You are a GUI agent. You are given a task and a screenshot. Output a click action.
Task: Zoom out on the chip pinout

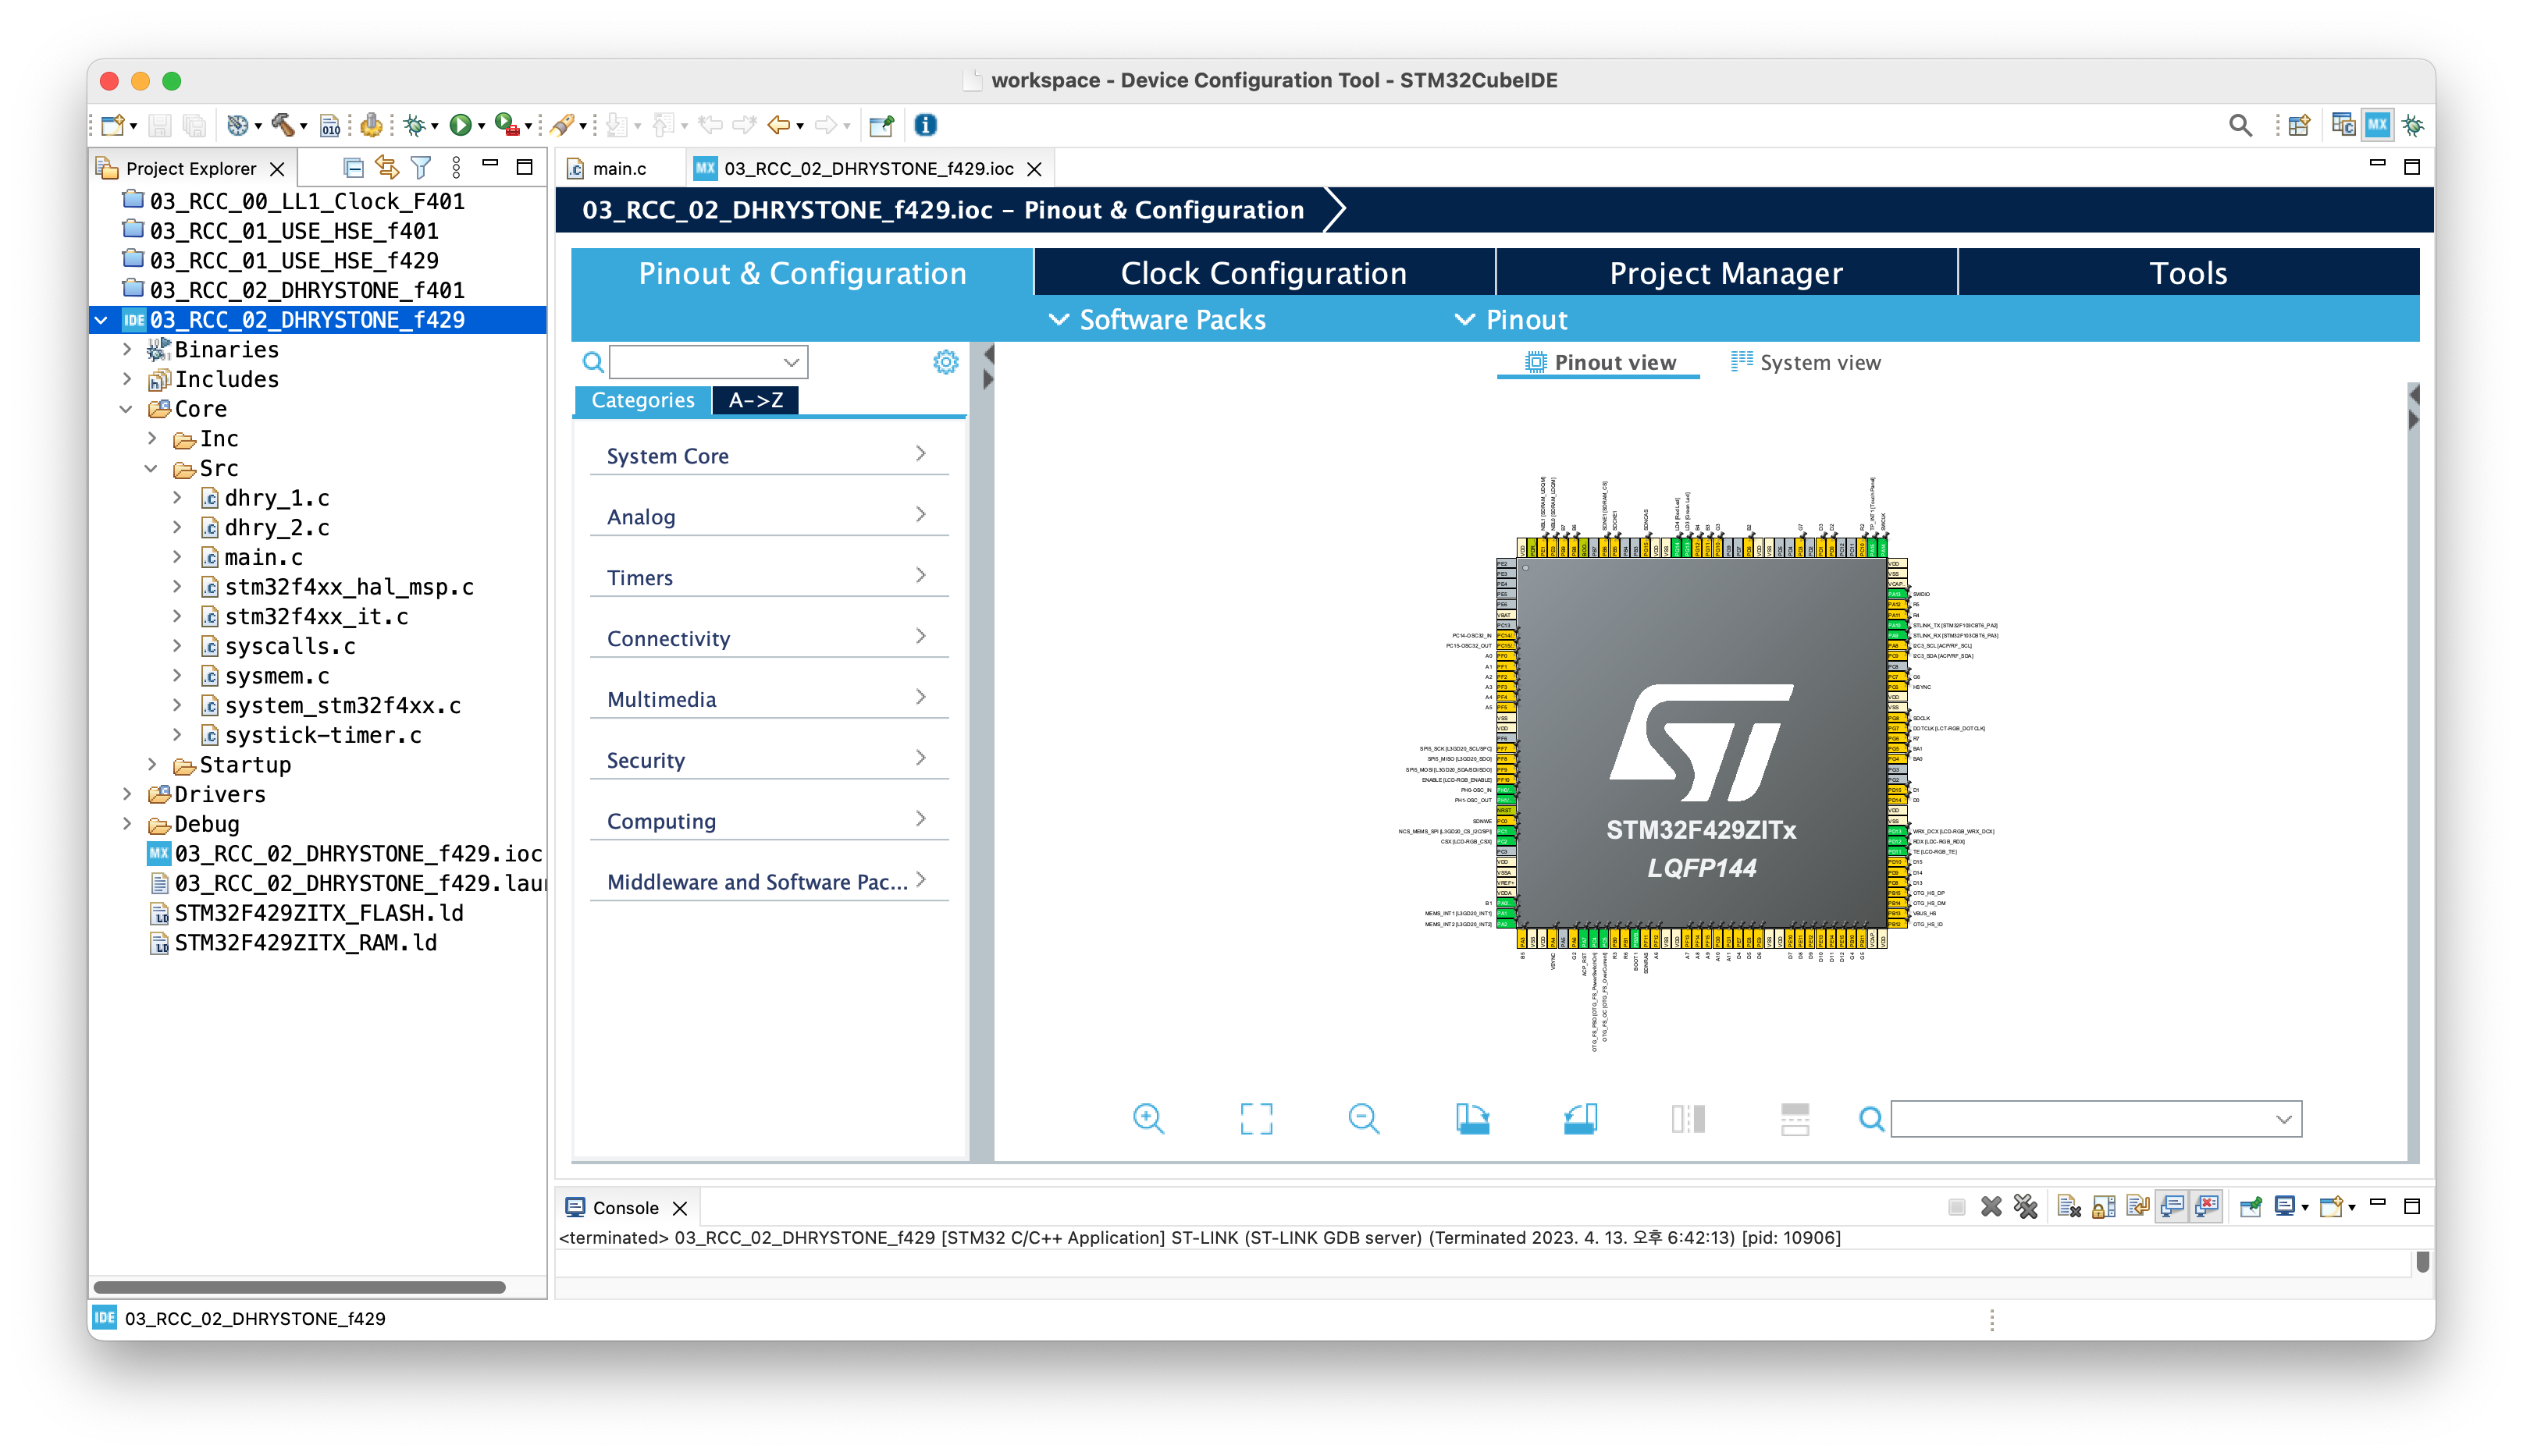[1364, 1118]
